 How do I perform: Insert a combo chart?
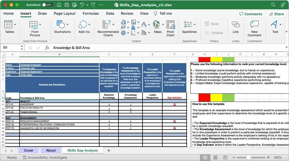(144, 33)
